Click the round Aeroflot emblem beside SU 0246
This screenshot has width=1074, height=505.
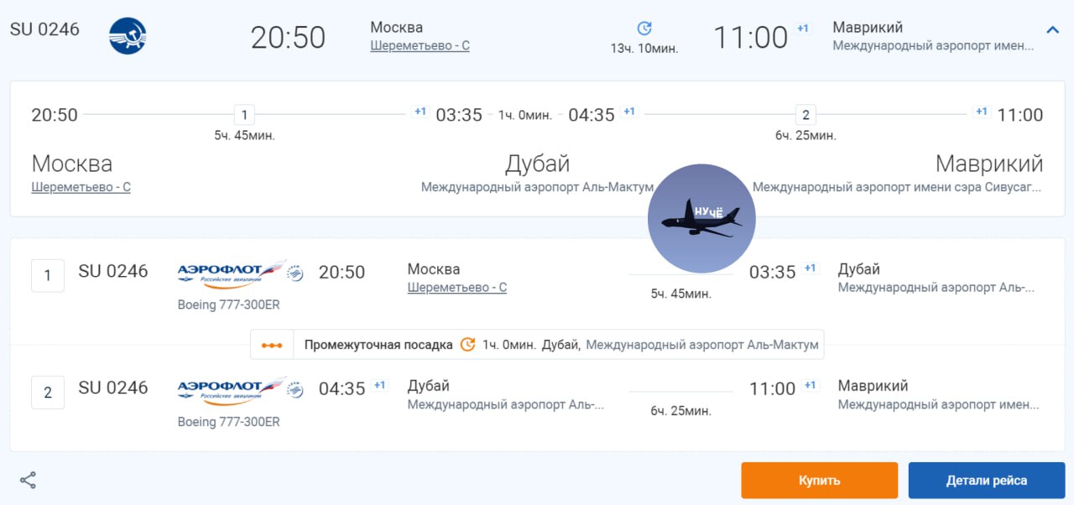128,36
